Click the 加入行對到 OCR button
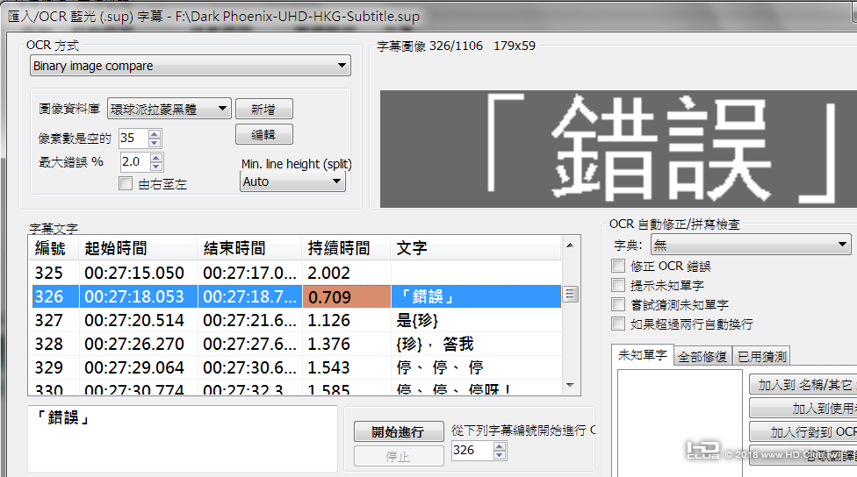Screen dimensions: 857x477 803,432
